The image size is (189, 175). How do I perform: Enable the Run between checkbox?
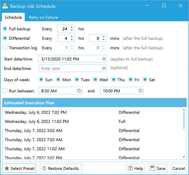point(5,91)
